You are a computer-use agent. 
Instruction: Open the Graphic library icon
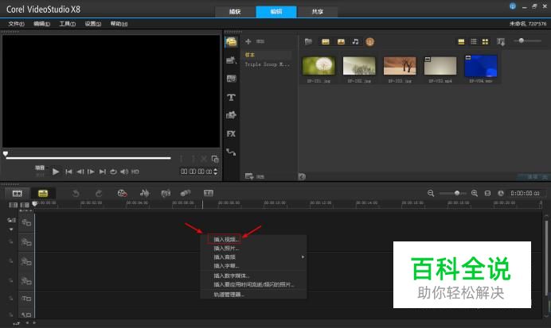pyautogui.click(x=231, y=115)
